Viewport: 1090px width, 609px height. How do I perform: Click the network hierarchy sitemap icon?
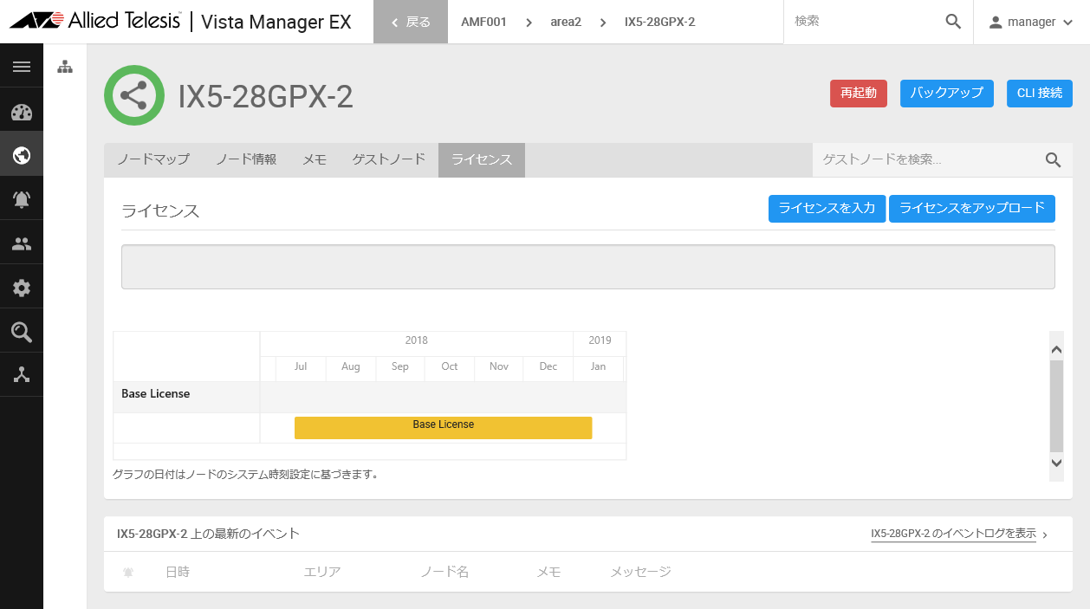click(65, 65)
